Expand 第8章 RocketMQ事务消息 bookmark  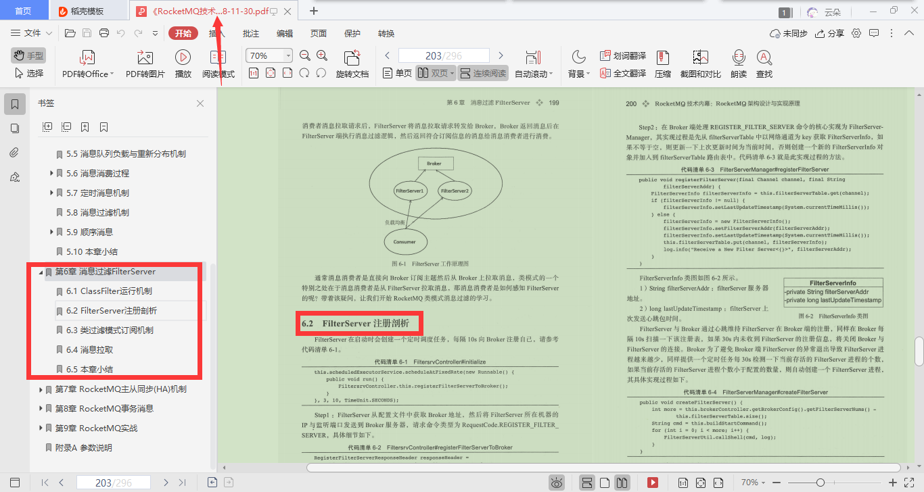[41, 409]
